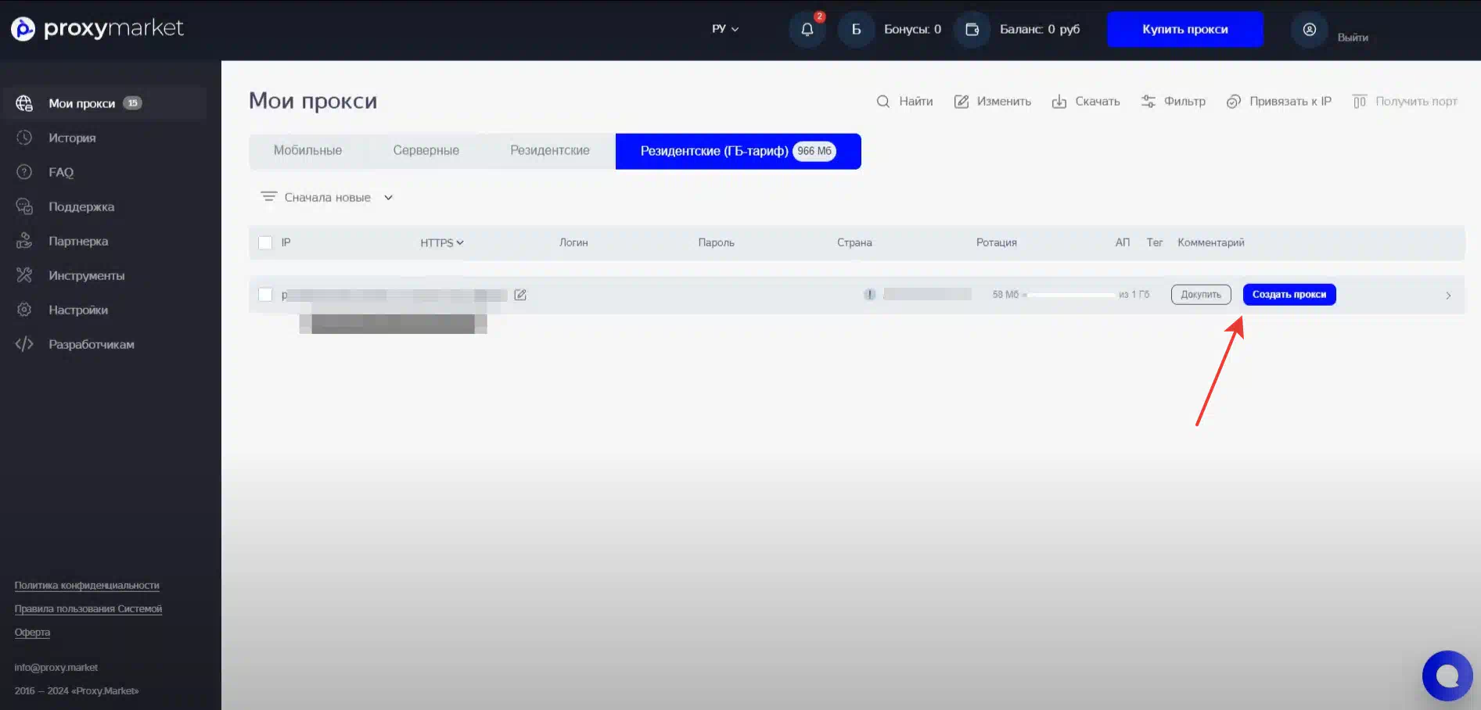
Task: Click the Партнерка icon in sidebar
Action: [24, 241]
